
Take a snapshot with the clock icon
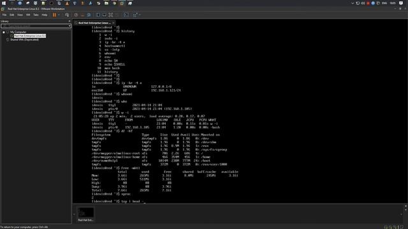click(x=76, y=15)
